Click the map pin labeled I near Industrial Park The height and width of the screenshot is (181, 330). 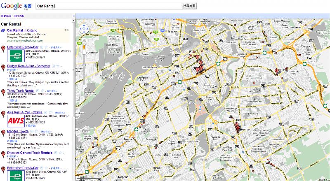[x=276, y=71]
